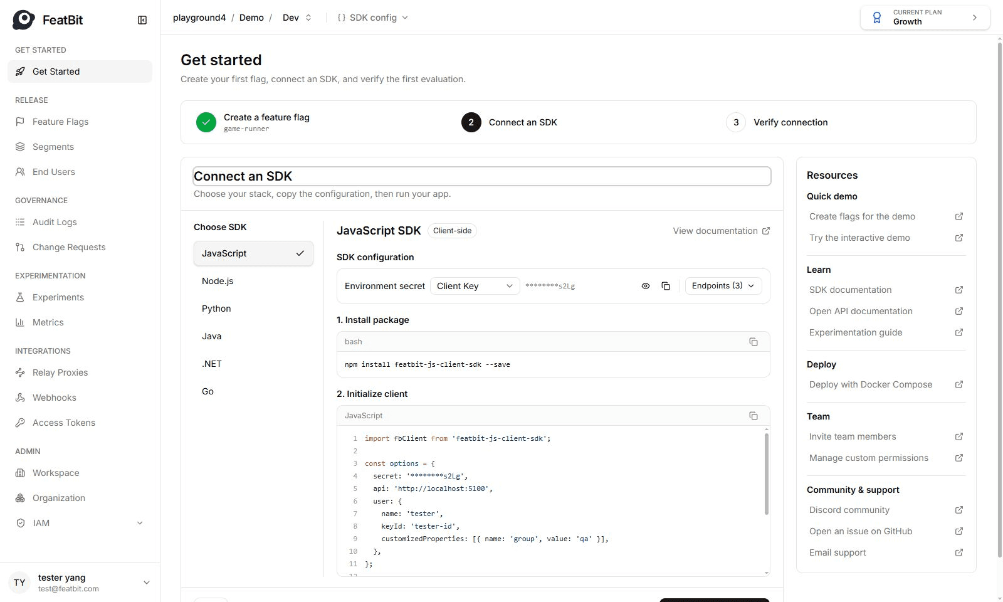Click external link icon for Discord community

click(959, 510)
